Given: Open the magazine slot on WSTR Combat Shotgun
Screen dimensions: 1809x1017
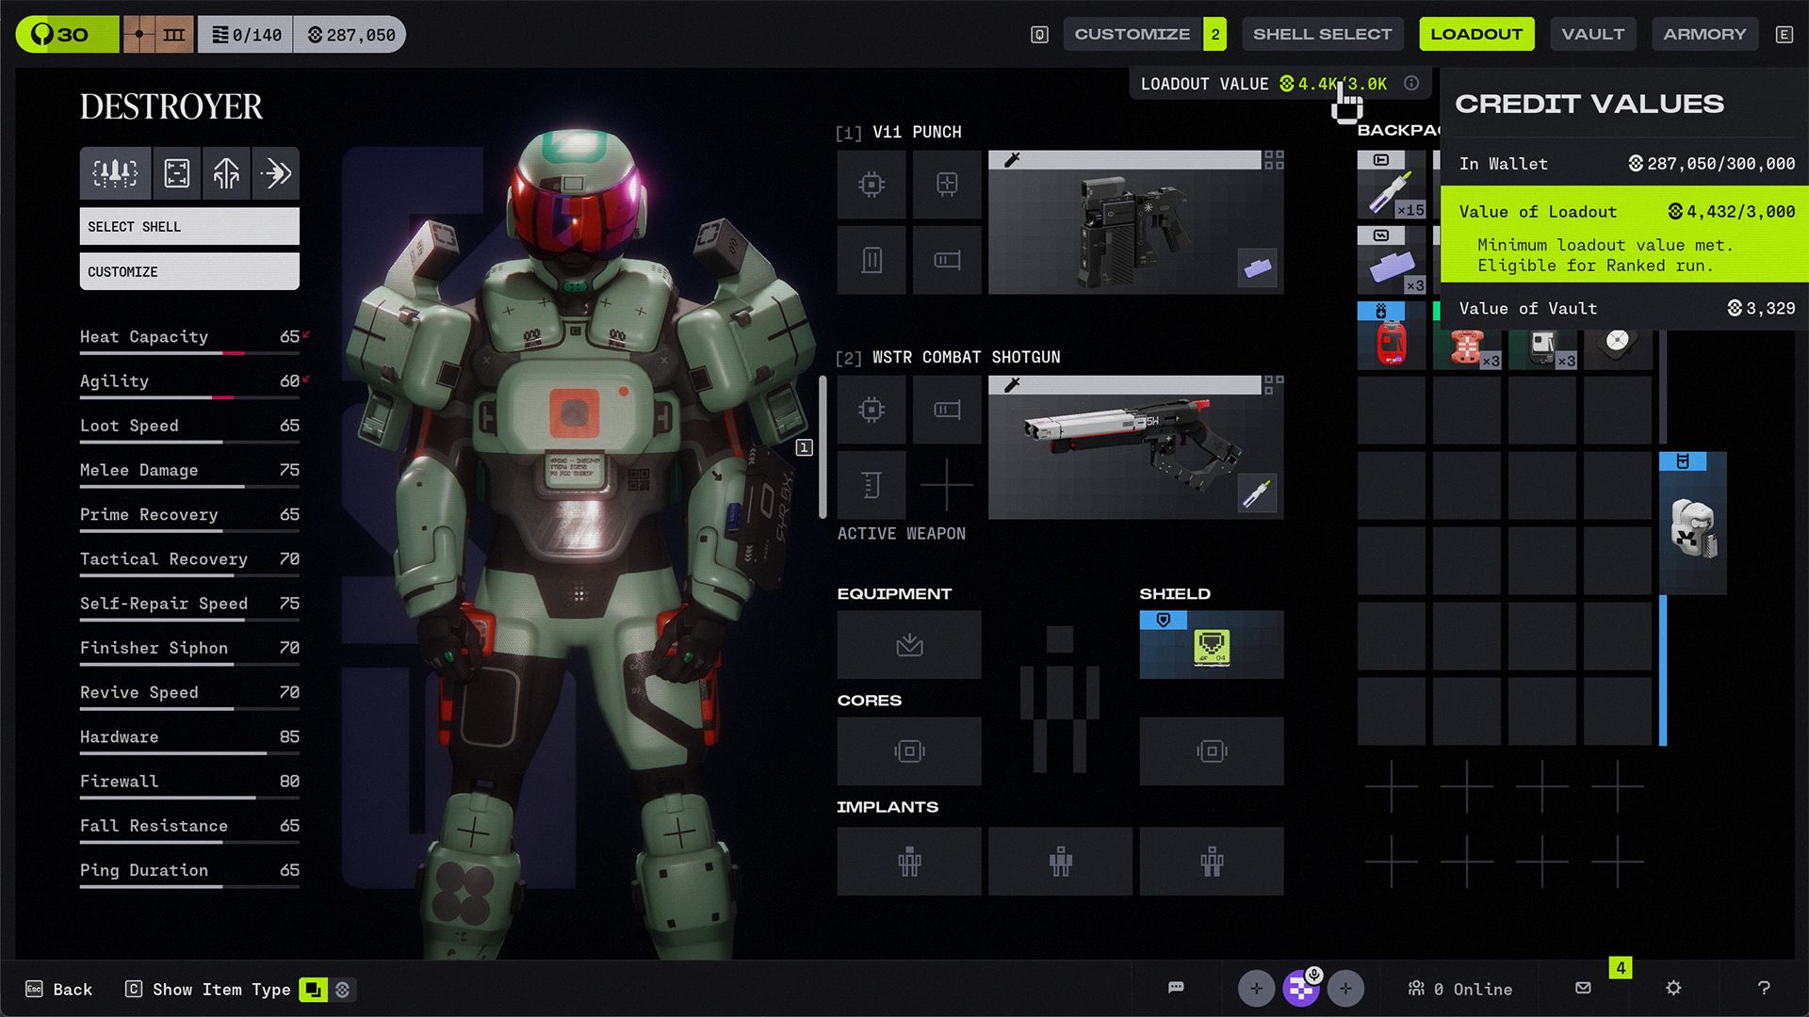Looking at the screenshot, I should coord(947,410).
